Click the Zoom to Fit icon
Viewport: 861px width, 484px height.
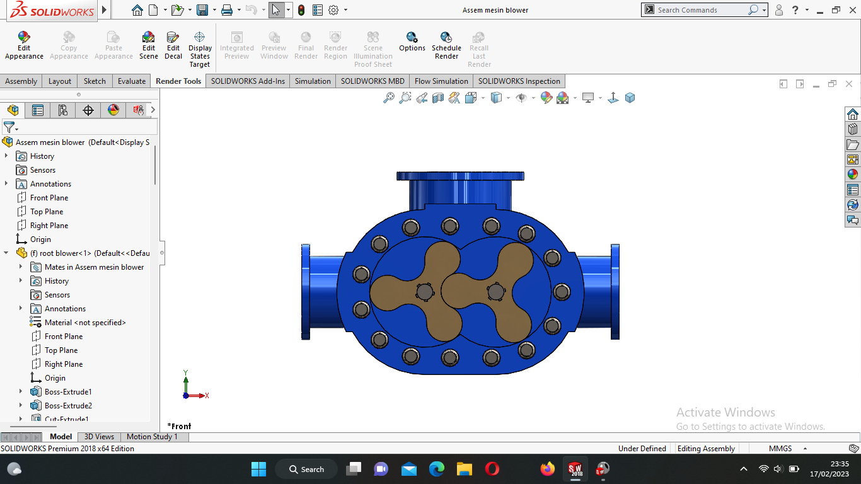tap(389, 98)
